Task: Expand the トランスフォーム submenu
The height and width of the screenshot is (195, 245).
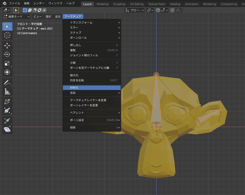Action: (x=92, y=22)
